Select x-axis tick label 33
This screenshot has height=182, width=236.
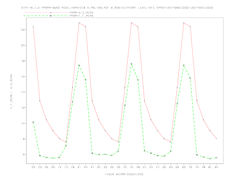pyautogui.click(x=105, y=167)
